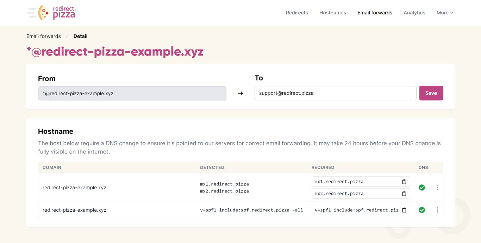Copy the SPF record required value

coord(404,210)
